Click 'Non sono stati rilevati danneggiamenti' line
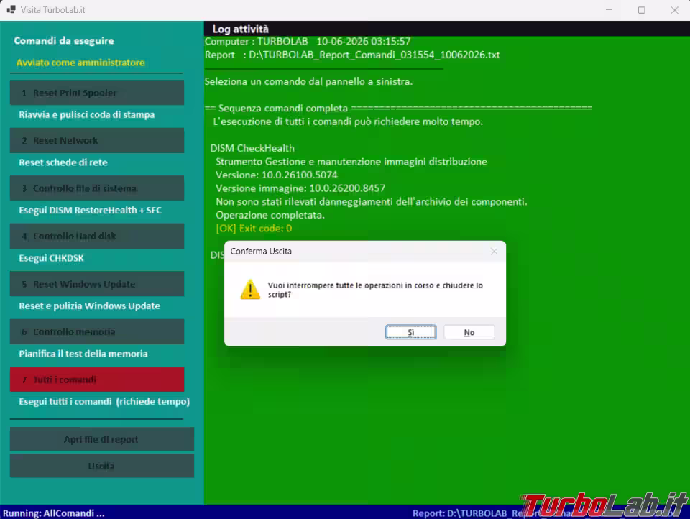This screenshot has width=690, height=519. pos(371,201)
